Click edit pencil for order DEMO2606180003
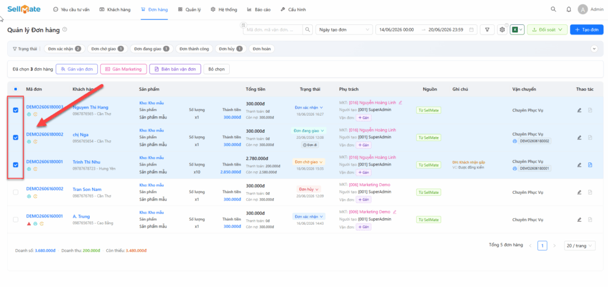 [579, 110]
